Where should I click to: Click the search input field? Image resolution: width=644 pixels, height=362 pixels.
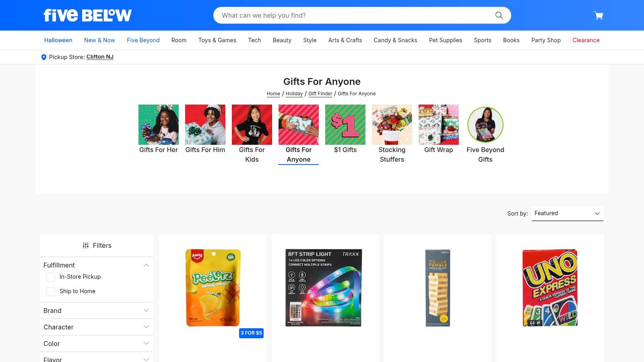pos(356,15)
